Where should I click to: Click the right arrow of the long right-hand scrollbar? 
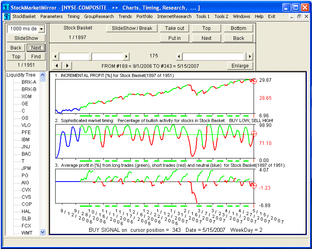pos(250,57)
